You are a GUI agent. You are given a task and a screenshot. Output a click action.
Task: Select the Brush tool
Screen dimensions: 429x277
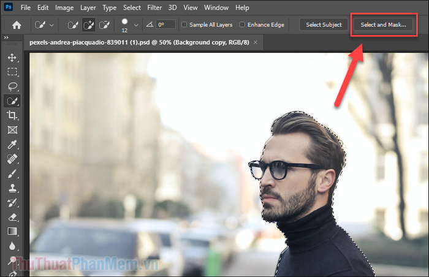pos(12,173)
